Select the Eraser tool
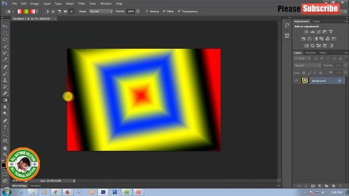The height and width of the screenshot is (196, 349). tap(5, 94)
